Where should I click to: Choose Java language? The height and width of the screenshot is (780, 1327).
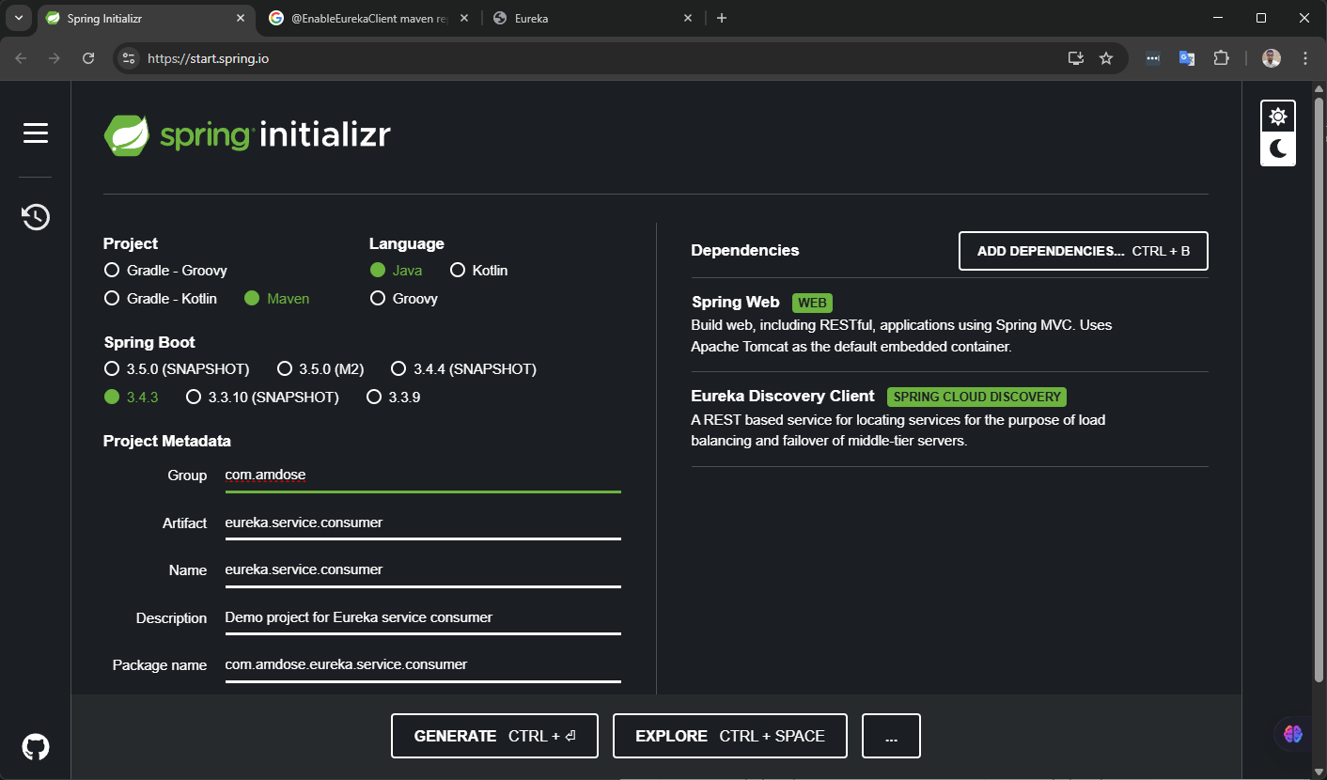pos(396,271)
